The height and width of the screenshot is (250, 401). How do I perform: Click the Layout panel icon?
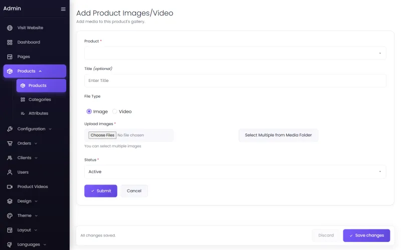click(x=10, y=230)
